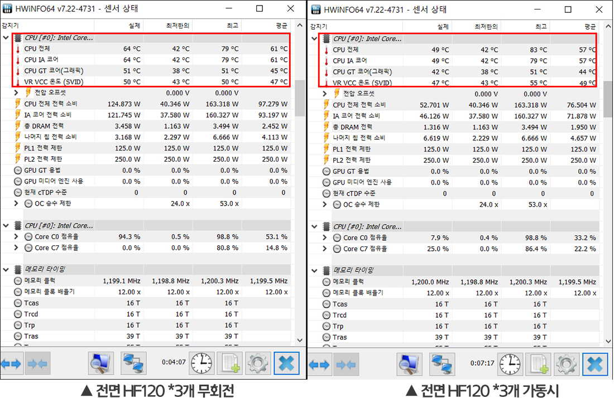The width and height of the screenshot is (614, 398).
Task: Click elapsed time 0:04:07 in left window
Action: coord(174,362)
